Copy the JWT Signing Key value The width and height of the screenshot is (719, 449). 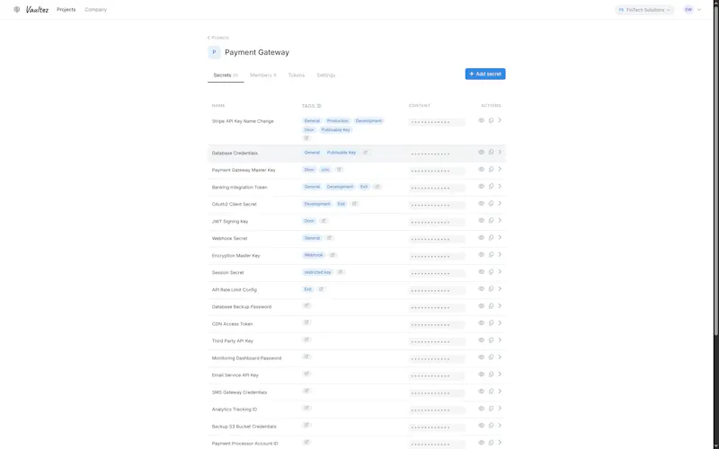click(x=491, y=220)
